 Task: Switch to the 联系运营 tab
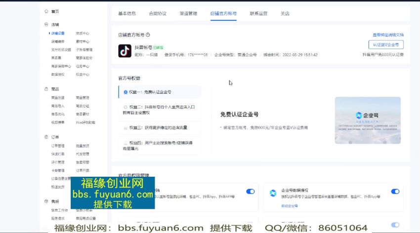pyautogui.click(x=258, y=13)
